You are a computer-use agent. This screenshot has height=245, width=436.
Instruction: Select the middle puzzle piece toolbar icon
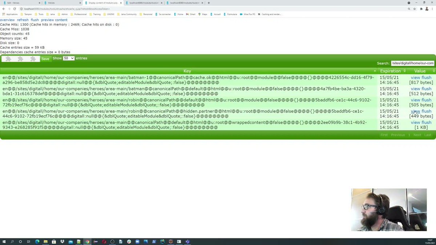[x=20, y=58]
